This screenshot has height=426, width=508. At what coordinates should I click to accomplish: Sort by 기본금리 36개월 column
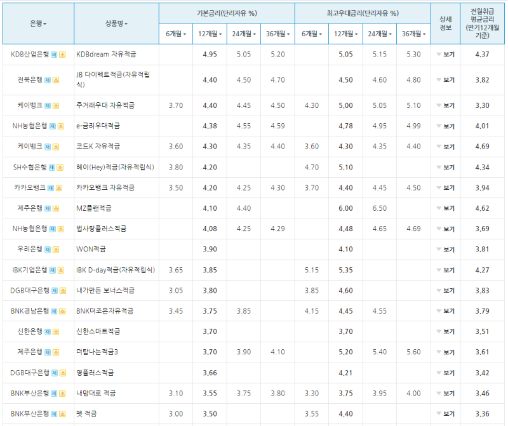[x=277, y=34]
